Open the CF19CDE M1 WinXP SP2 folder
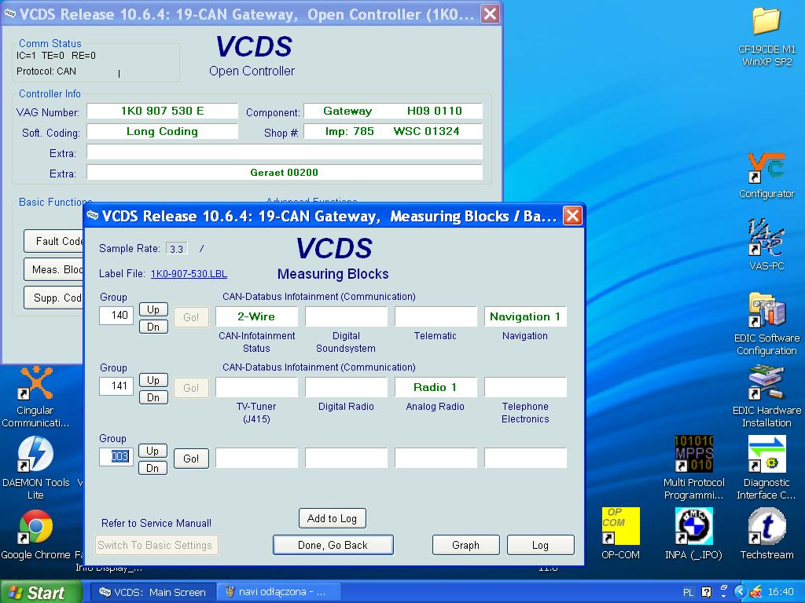Viewport: 805px width, 603px height. (x=766, y=37)
